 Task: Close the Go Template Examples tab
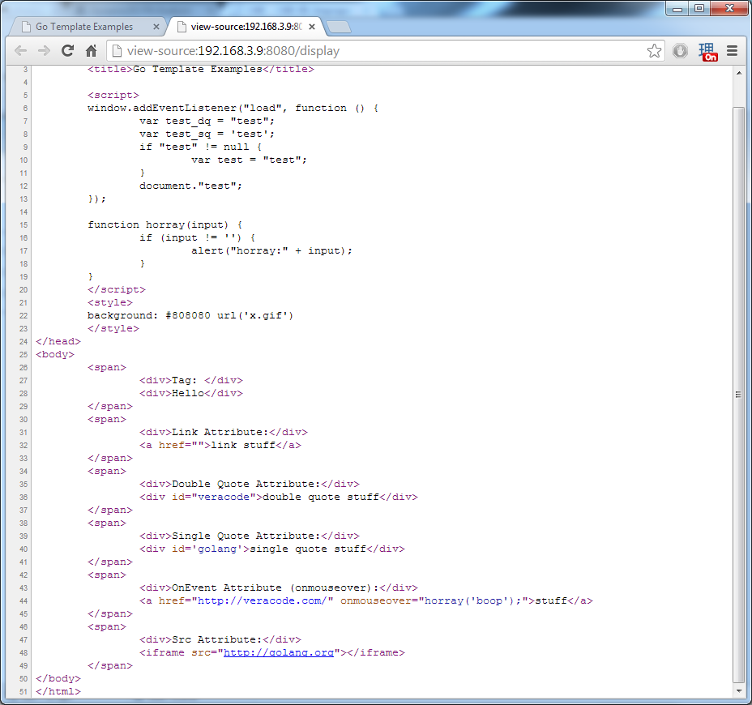point(156,27)
